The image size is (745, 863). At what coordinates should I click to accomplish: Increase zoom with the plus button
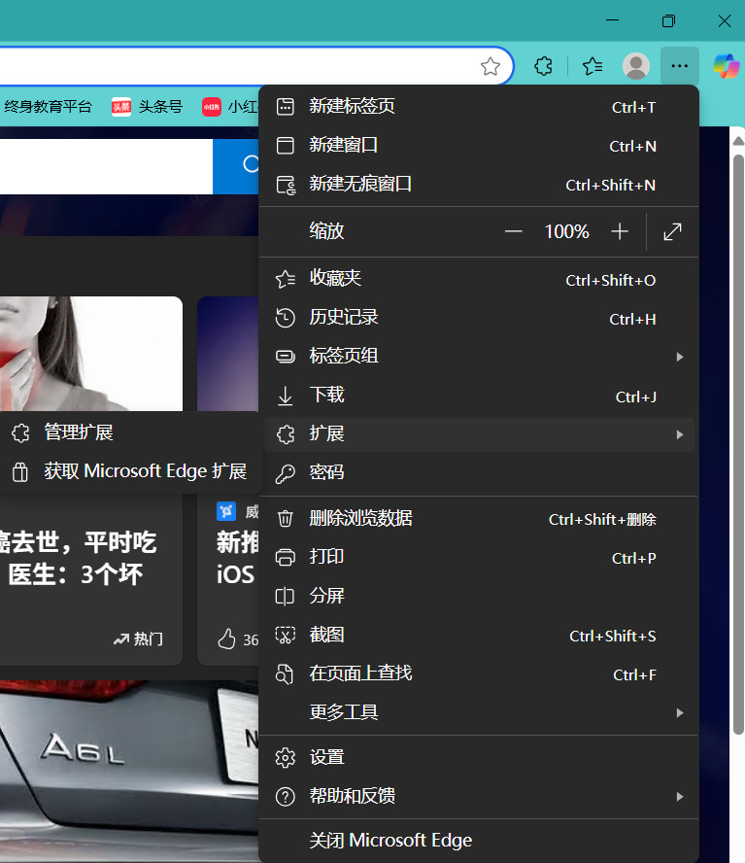[620, 231]
